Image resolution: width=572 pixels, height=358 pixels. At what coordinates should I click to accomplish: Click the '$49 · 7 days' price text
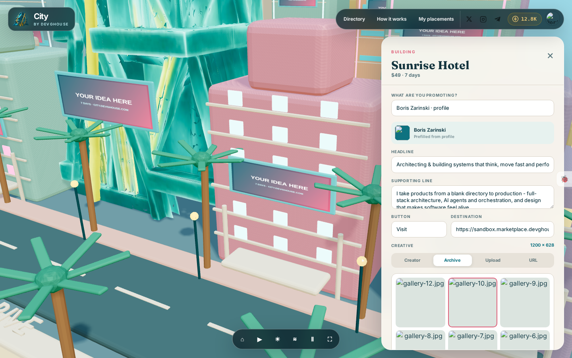(406, 75)
